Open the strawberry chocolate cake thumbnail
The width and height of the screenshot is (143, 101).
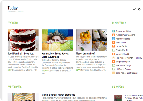[23, 40]
